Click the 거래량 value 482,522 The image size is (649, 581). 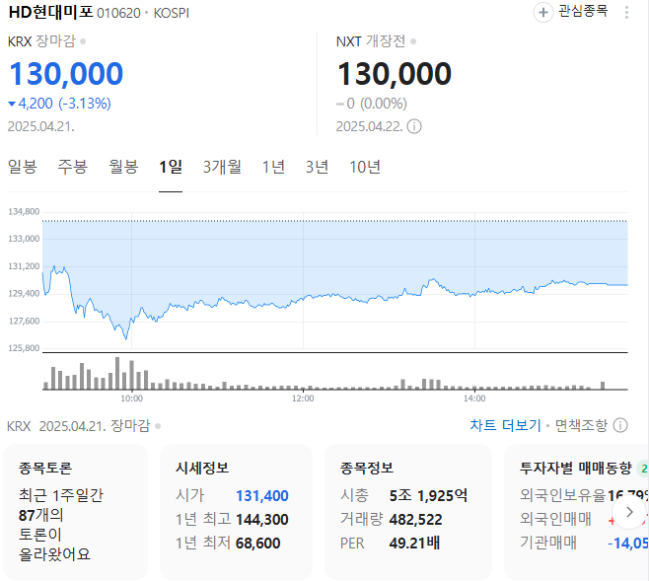415,519
